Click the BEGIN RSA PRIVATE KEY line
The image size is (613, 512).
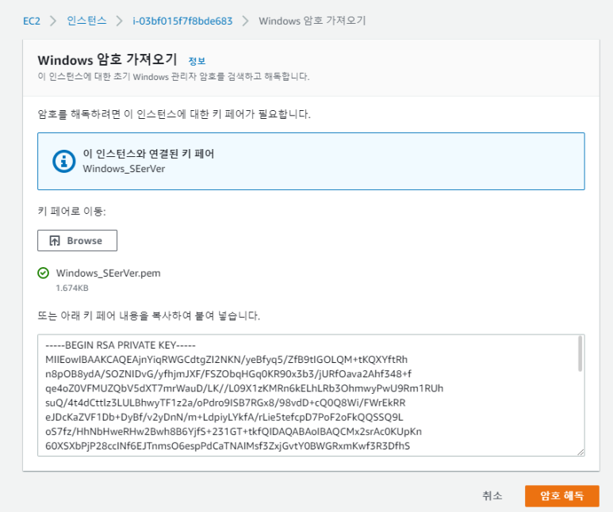coord(121,345)
